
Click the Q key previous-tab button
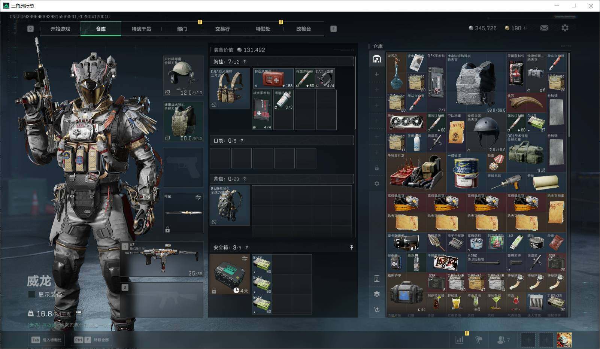click(30, 29)
